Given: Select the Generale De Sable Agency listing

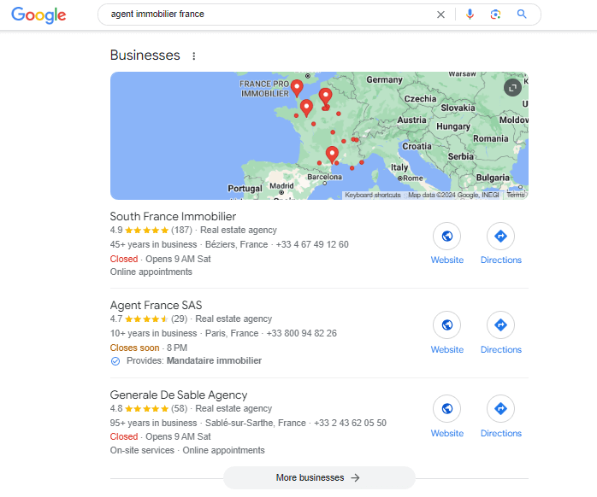Looking at the screenshot, I should pyautogui.click(x=178, y=395).
